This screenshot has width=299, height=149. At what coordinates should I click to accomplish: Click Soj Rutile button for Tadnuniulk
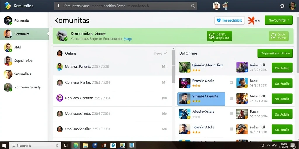pos(282,130)
